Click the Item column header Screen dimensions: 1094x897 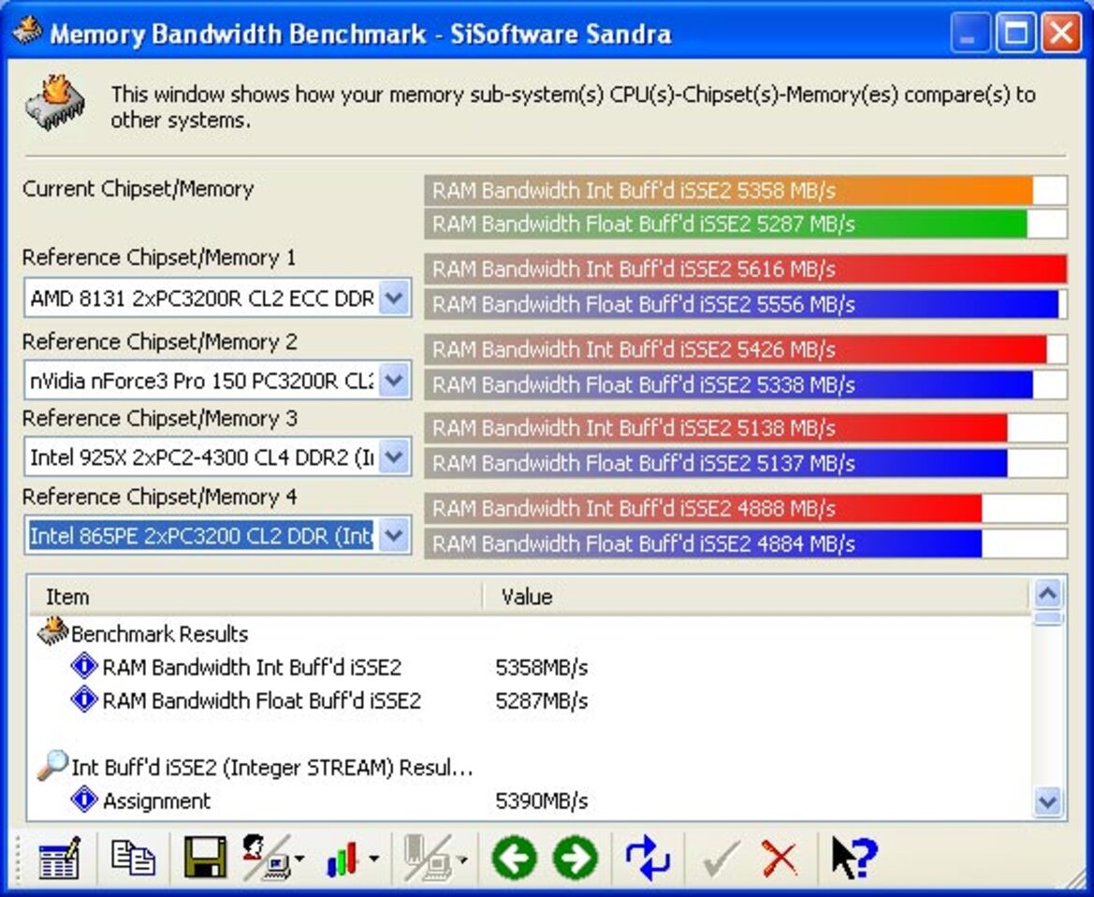click(255, 597)
